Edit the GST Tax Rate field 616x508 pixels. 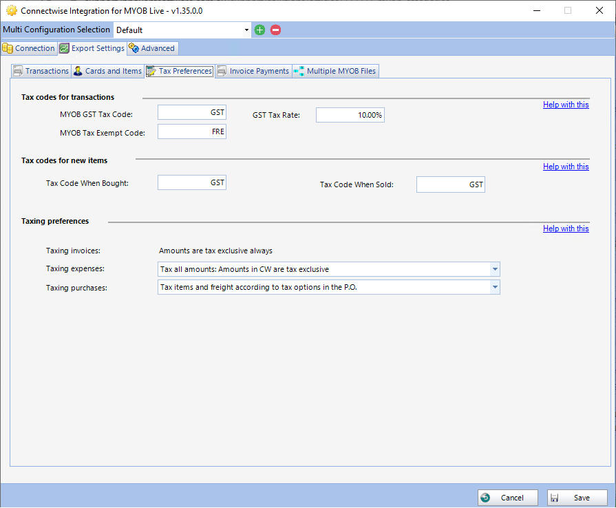tap(350, 115)
